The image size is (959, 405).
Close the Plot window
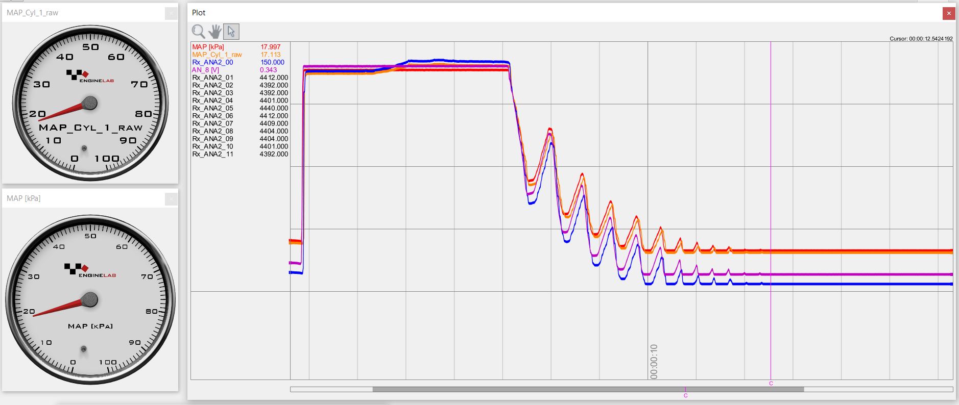click(x=948, y=13)
